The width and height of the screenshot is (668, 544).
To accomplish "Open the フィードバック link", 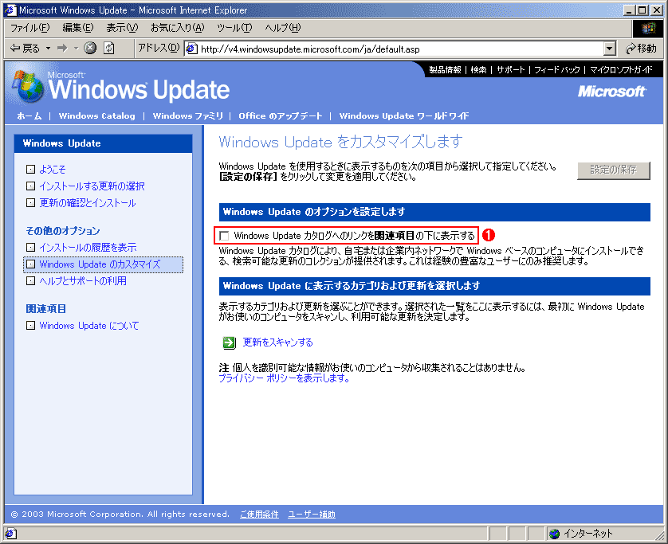I will click(x=557, y=70).
